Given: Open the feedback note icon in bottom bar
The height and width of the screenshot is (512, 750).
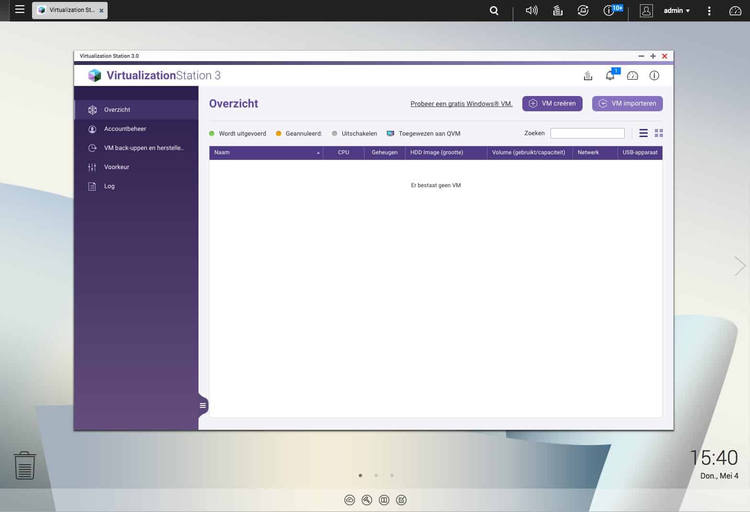Looking at the screenshot, I should 401,500.
